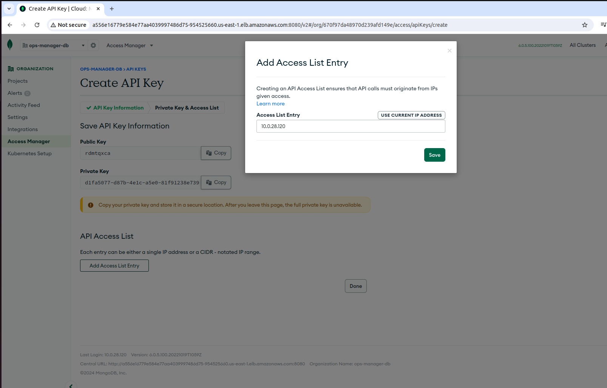Expand the Access Manager dropdown menu

pyautogui.click(x=130, y=45)
